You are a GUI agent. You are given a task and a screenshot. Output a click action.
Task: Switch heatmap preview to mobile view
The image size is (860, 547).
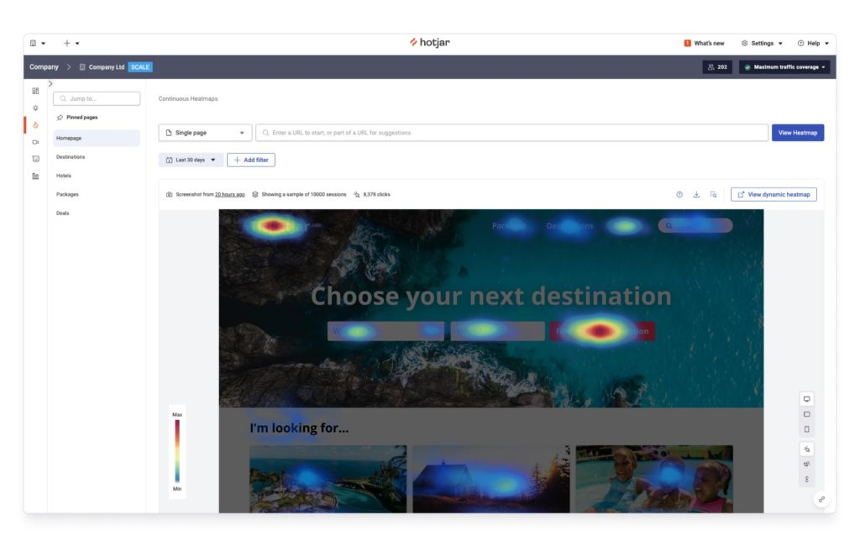click(x=807, y=429)
